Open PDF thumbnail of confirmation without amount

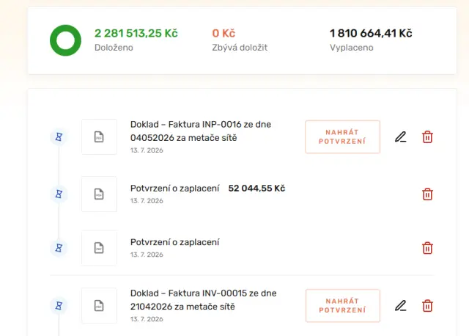pyautogui.click(x=99, y=248)
